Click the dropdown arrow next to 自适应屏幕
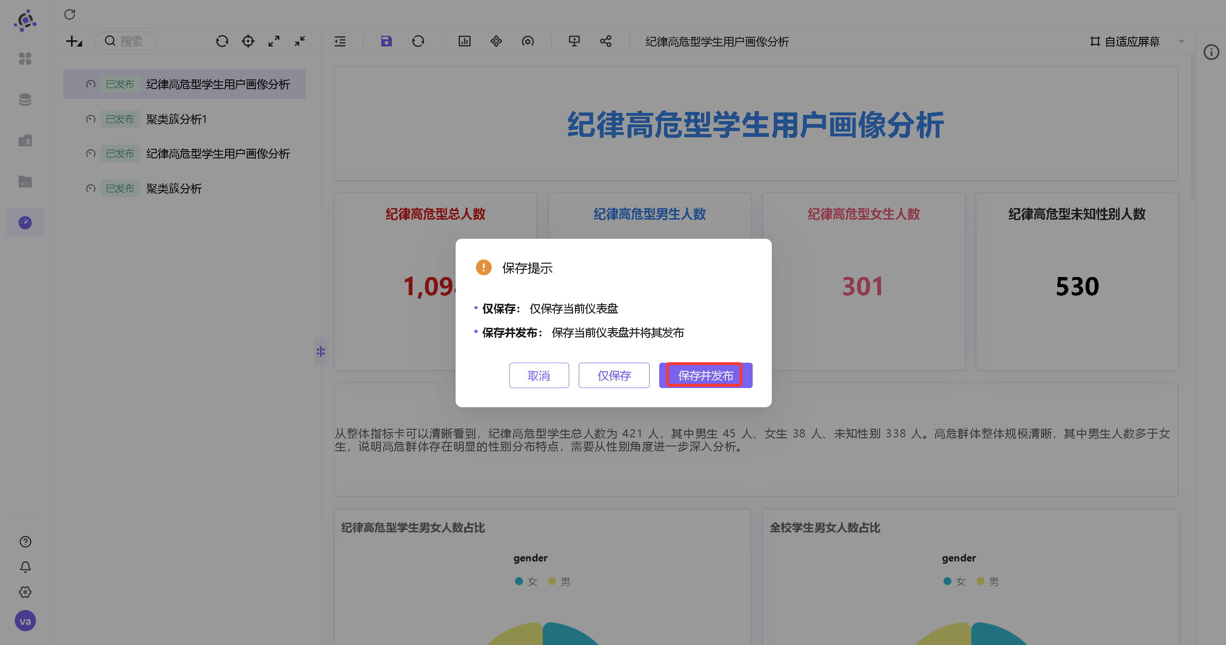 pyautogui.click(x=1181, y=42)
